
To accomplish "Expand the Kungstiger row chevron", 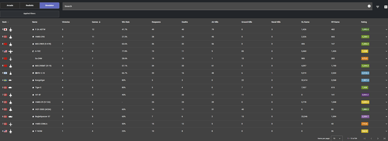I will pos(386,80).
